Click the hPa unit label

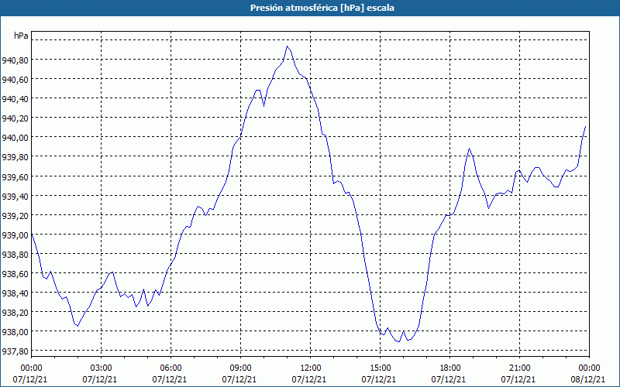tap(21, 36)
